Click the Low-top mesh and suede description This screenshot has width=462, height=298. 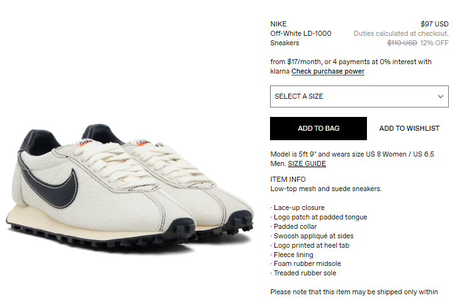(326, 189)
